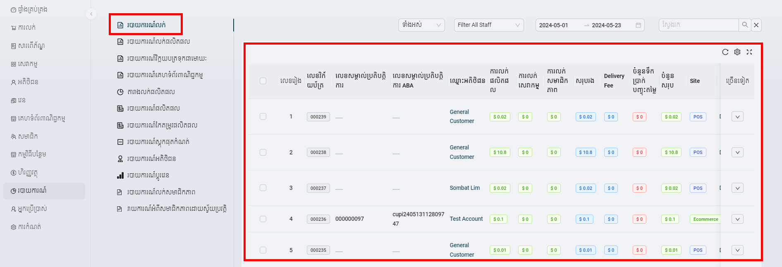Click inside the search input field

point(698,25)
